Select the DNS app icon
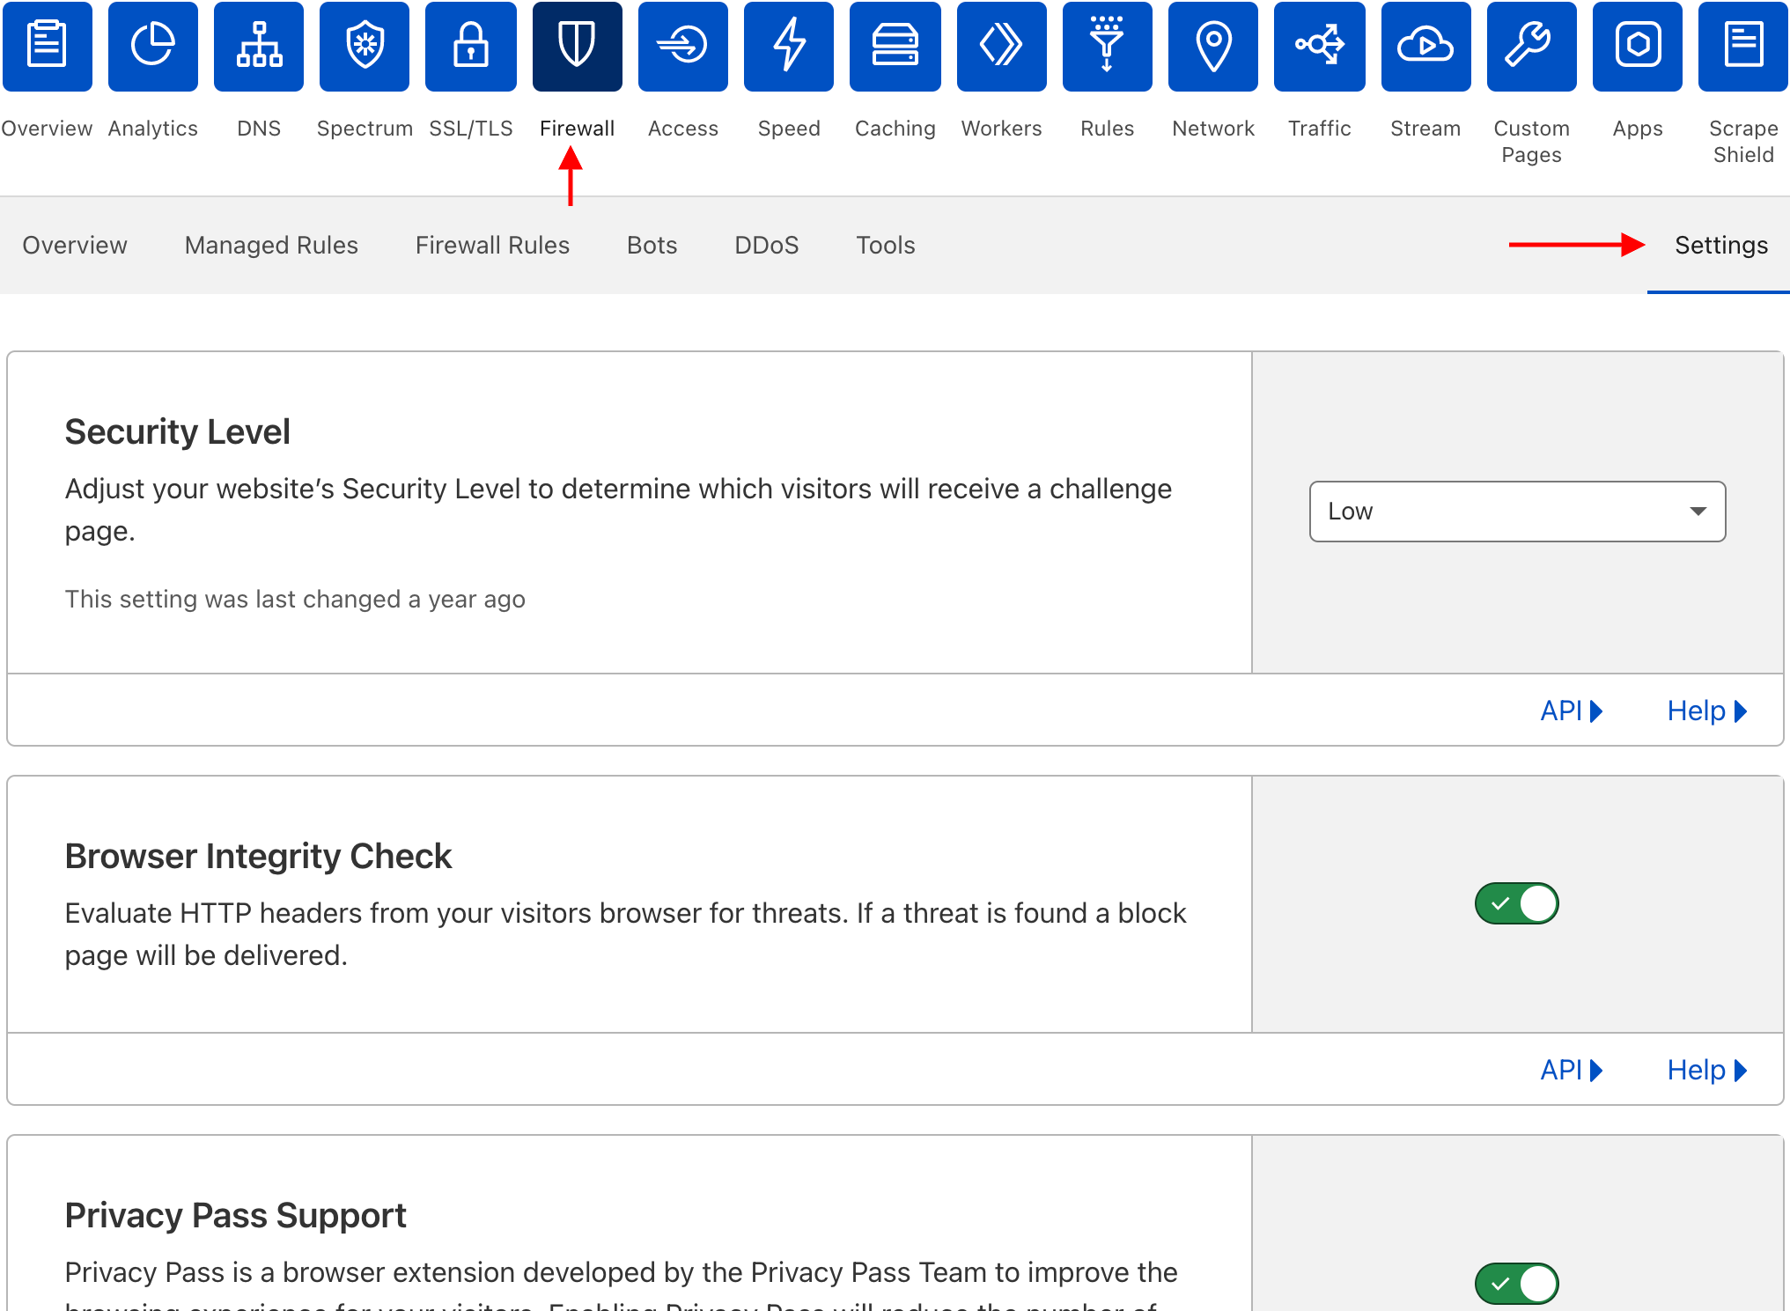 coord(258,46)
